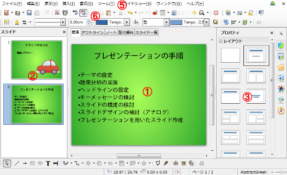The width and height of the screenshot is (287, 175).
Task: Toggle the AutoSpellcheck toolbar button
Action: (83, 12)
